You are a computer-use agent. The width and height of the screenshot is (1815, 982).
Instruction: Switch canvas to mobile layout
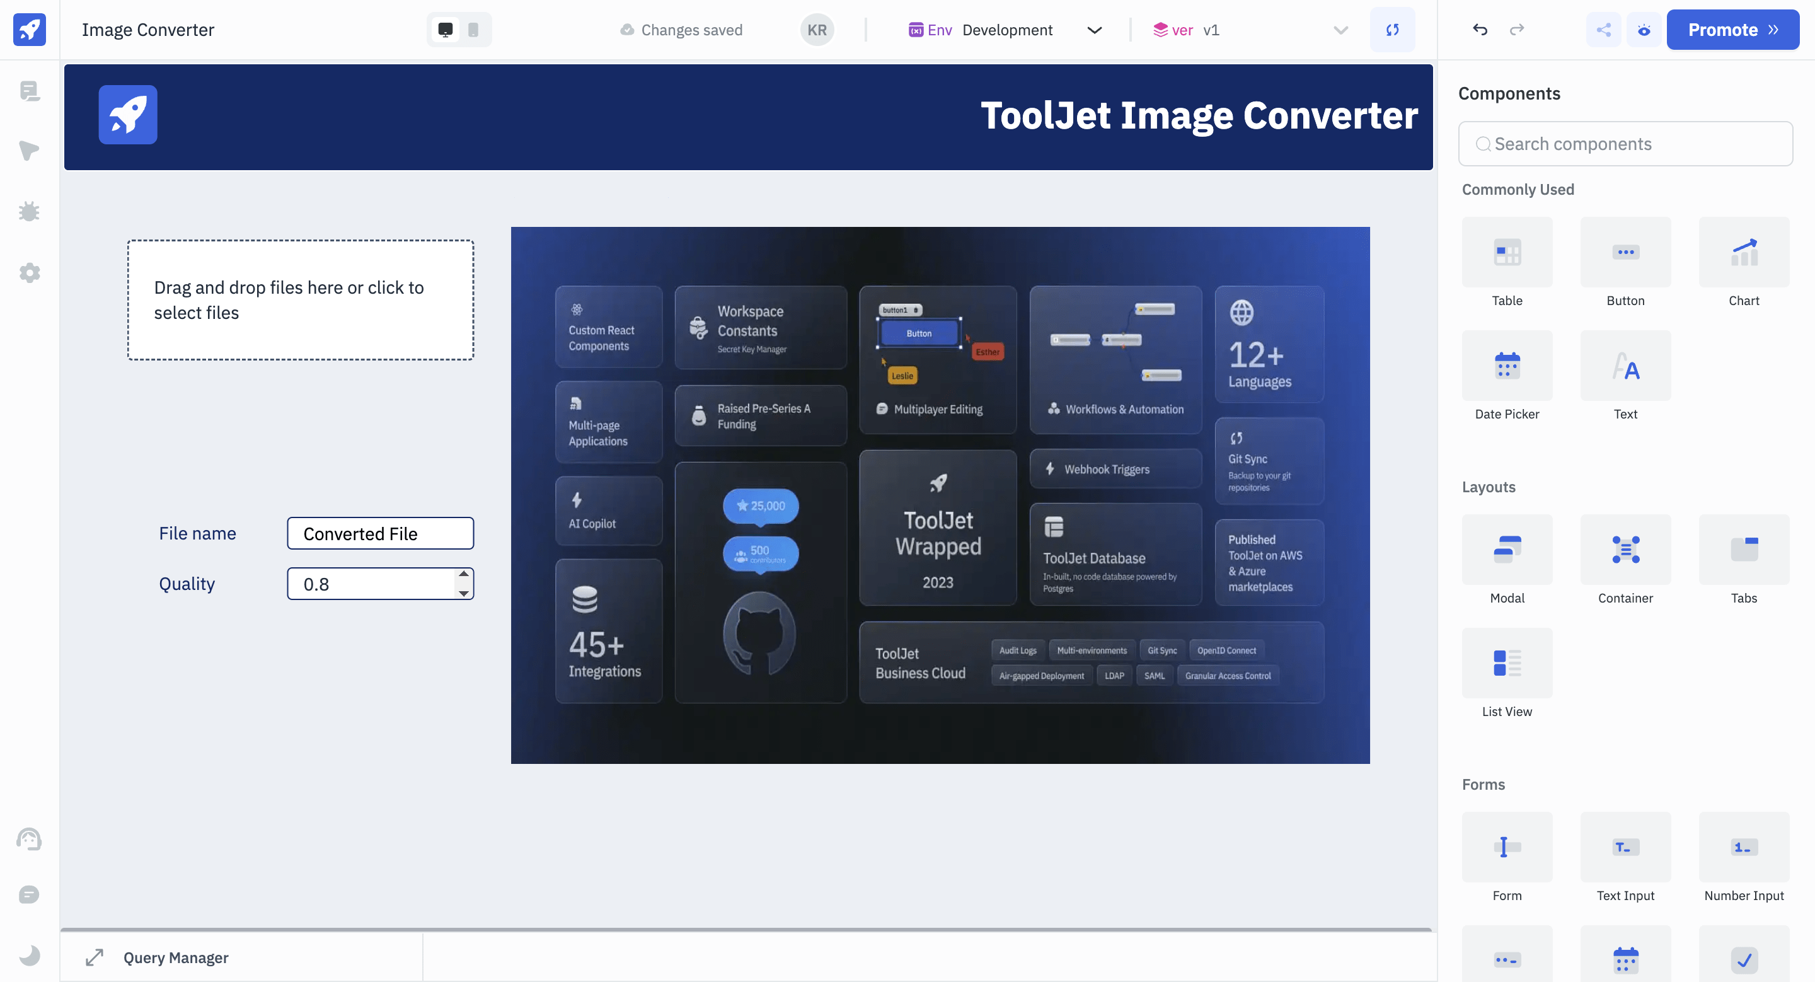pos(473,30)
